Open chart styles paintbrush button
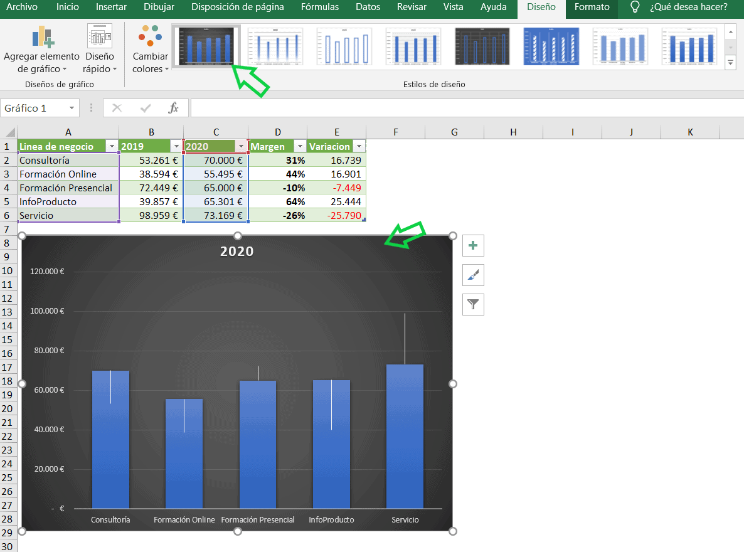The width and height of the screenshot is (744, 552). pos(473,275)
